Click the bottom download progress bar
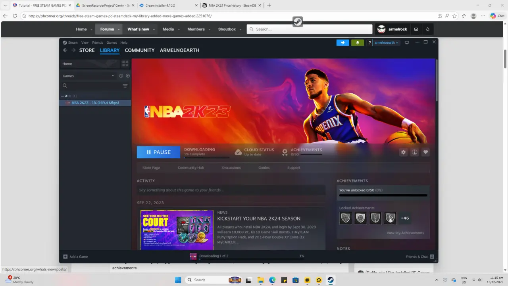The height and width of the screenshot is (286, 508). (252, 259)
